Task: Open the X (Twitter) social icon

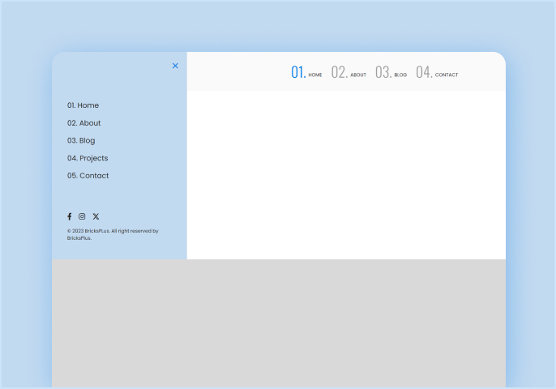Action: point(96,216)
